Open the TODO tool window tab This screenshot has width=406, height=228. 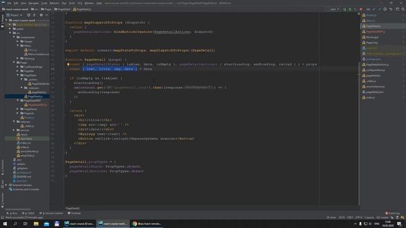[x=28, y=213]
